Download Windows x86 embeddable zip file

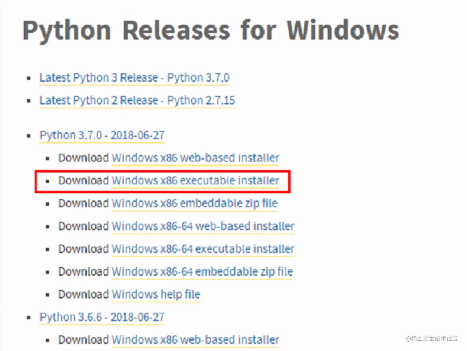point(195,203)
